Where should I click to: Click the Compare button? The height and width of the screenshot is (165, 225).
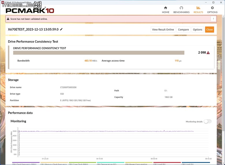[x=183, y=30]
